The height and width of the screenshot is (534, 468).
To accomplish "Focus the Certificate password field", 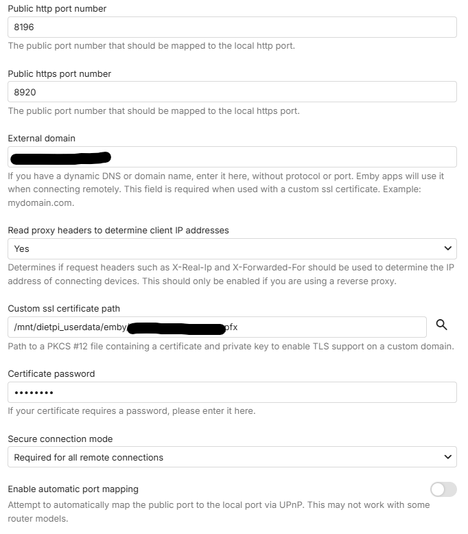I will coord(232,392).
